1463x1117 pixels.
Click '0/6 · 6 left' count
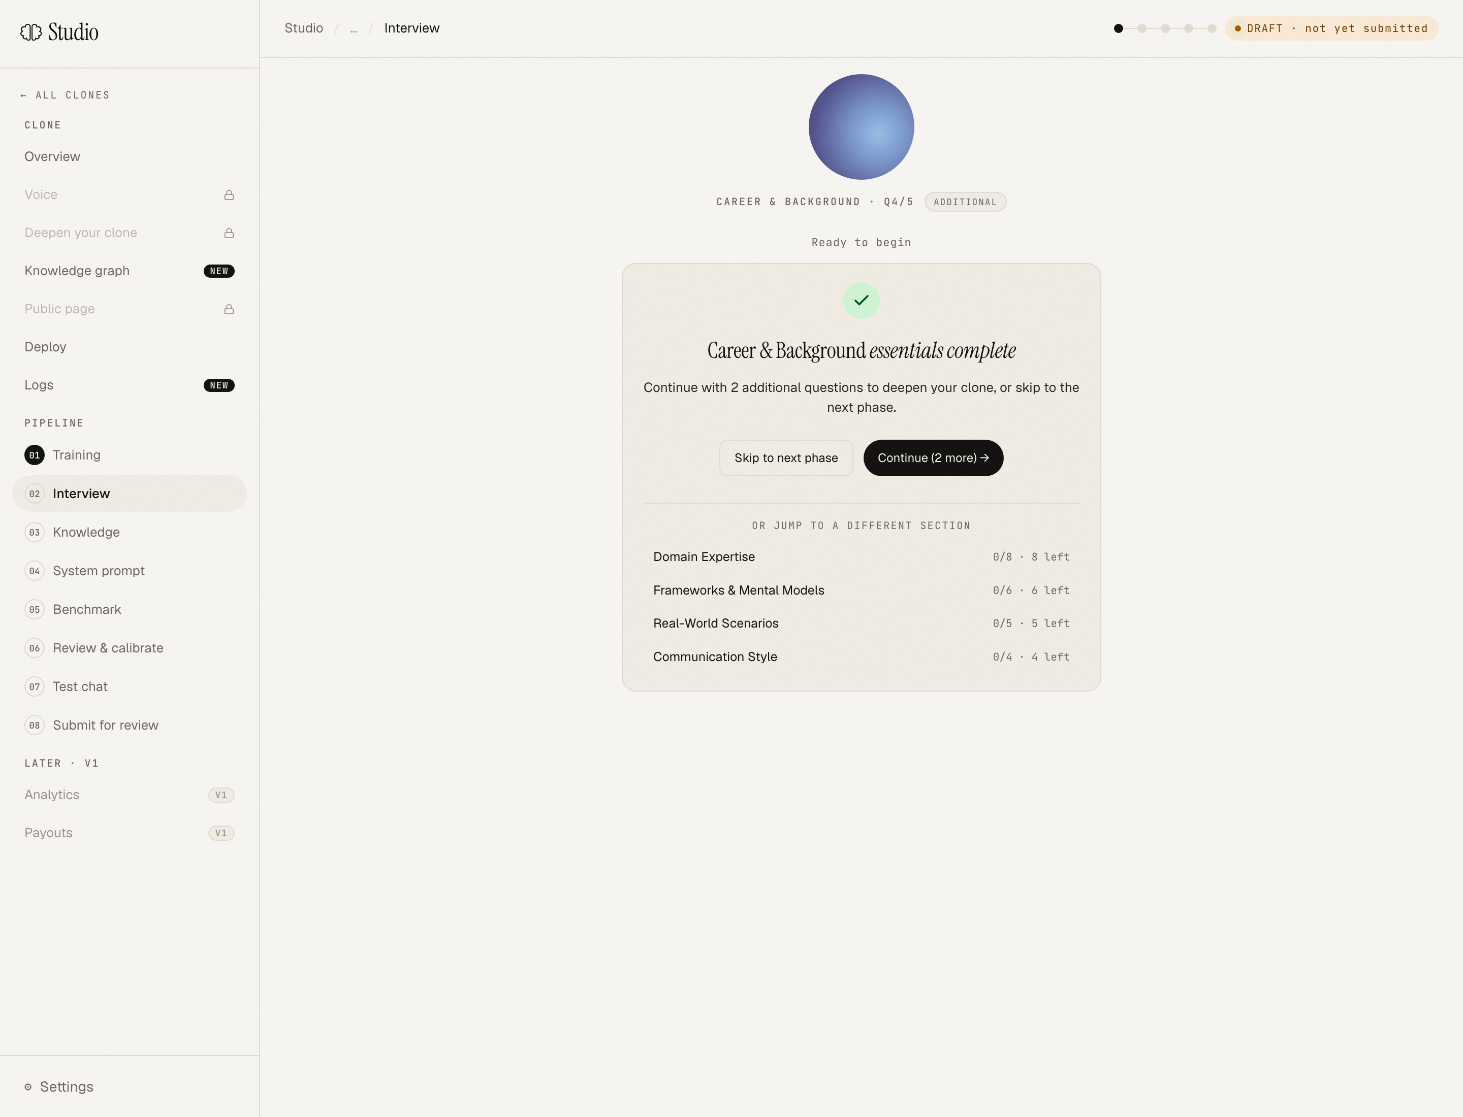[x=1031, y=590]
